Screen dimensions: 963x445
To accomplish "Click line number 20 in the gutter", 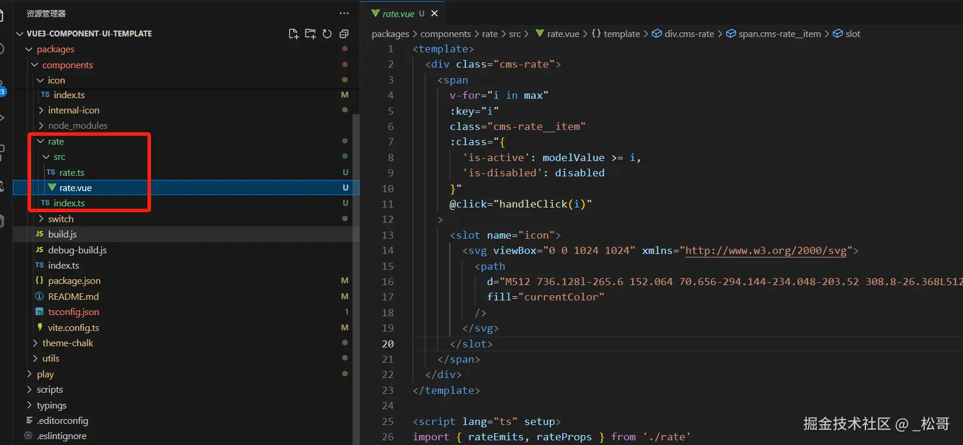I will tap(388, 344).
